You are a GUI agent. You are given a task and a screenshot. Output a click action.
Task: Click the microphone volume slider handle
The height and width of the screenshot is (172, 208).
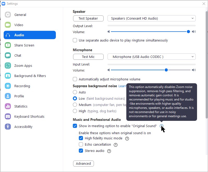coord(166,70)
